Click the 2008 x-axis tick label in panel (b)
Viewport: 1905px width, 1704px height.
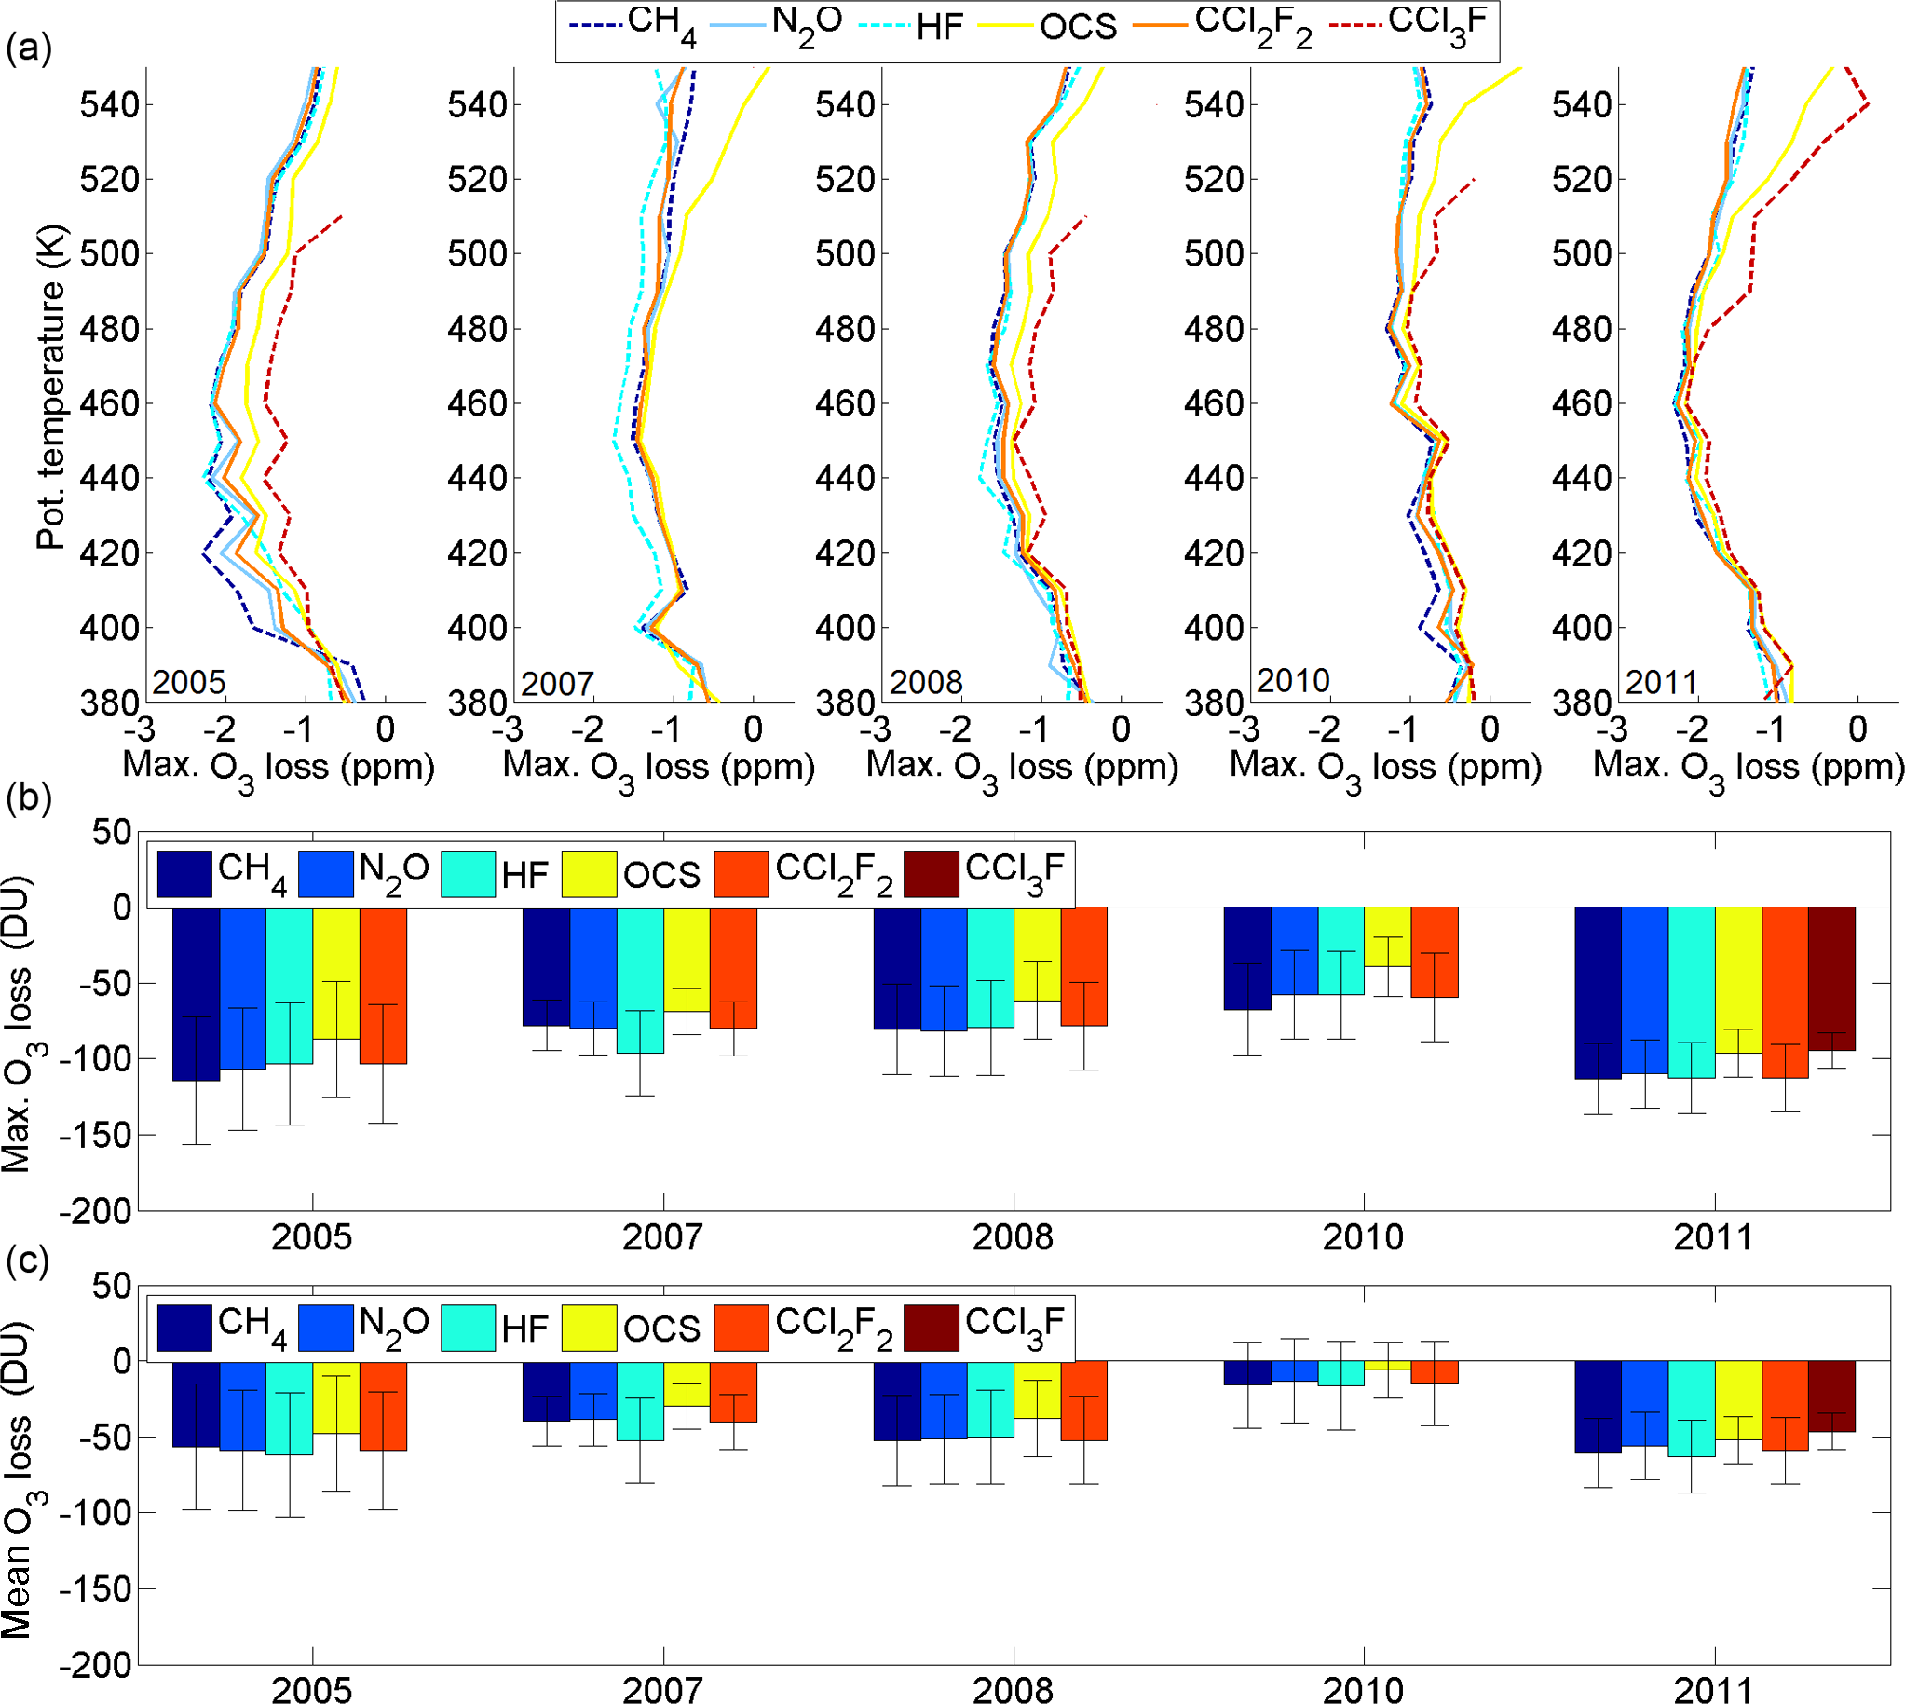1013,1237
